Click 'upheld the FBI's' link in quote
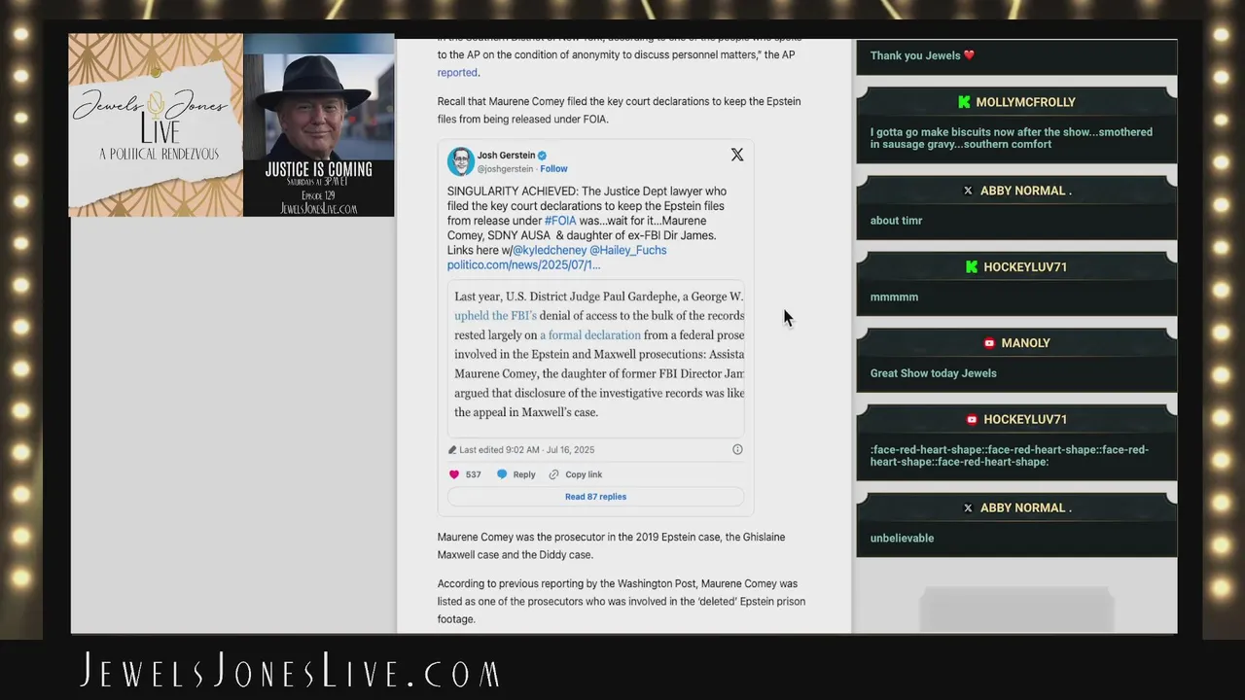Screen dimensions: 1245x700 coord(495,316)
